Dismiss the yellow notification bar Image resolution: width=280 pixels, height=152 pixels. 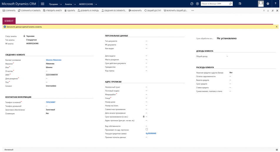[276, 27]
